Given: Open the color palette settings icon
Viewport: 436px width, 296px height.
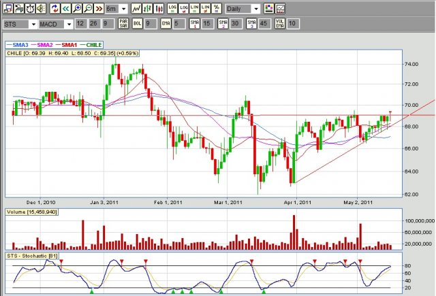Looking at the screenshot, I should pos(269,9).
